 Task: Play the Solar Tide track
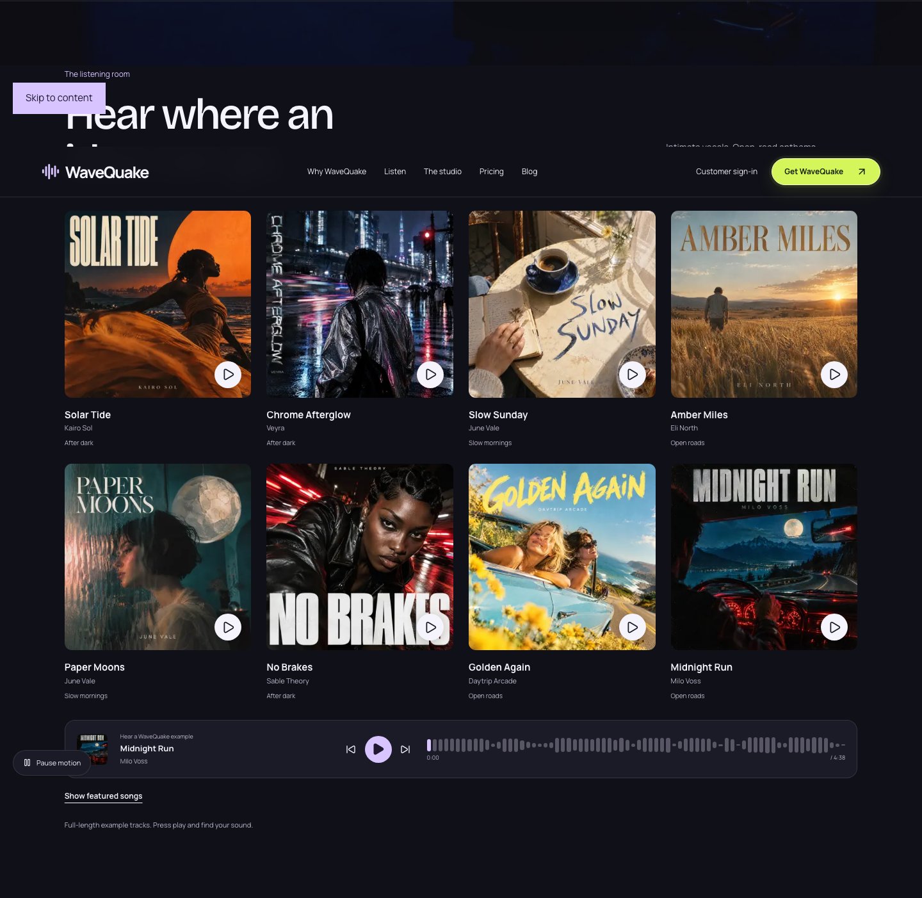tap(228, 375)
